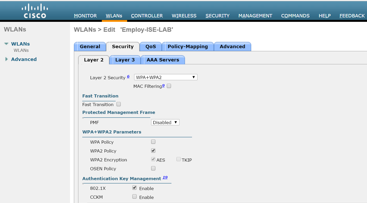Select the Layer 2 sub-tab
This screenshot has height=203, width=367.
coord(94,60)
